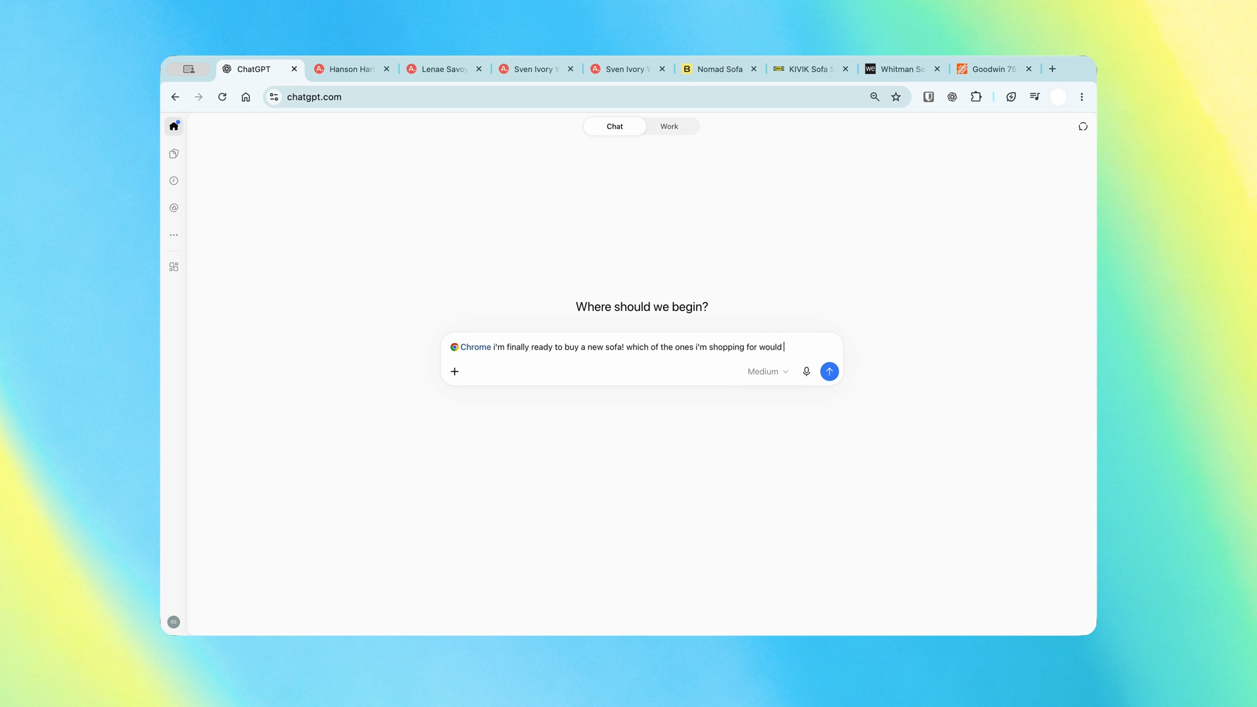Image resolution: width=1257 pixels, height=707 pixels.
Task: Open the tab search button at top left
Action: tap(189, 69)
